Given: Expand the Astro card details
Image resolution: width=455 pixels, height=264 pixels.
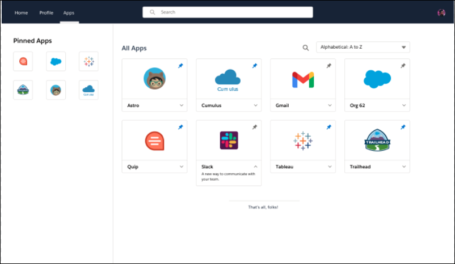Looking at the screenshot, I should click(182, 105).
